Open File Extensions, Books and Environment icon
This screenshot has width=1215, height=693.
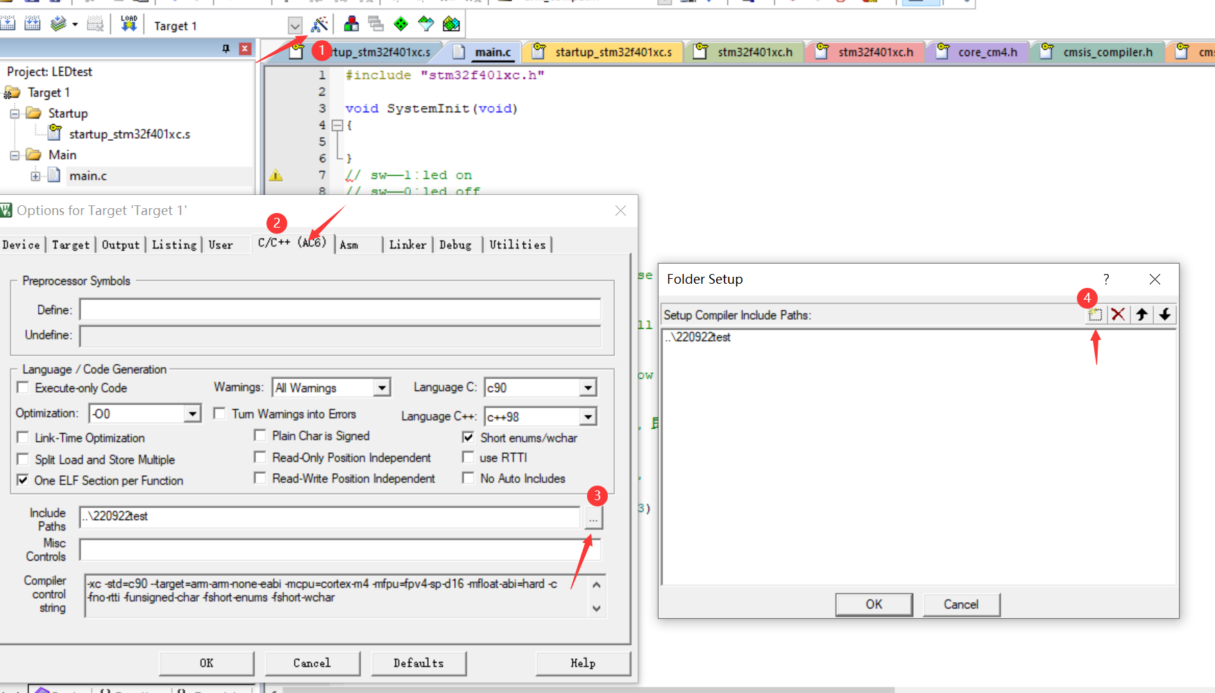point(351,24)
